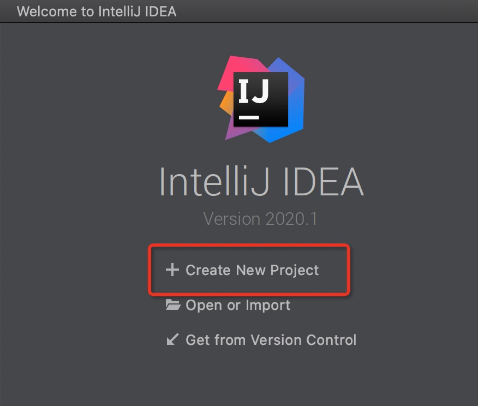
Task: Select Get from Version Control
Action: (271, 340)
